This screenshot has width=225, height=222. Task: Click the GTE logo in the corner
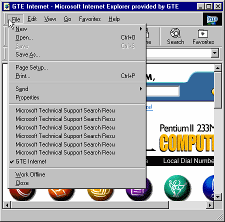212,19
